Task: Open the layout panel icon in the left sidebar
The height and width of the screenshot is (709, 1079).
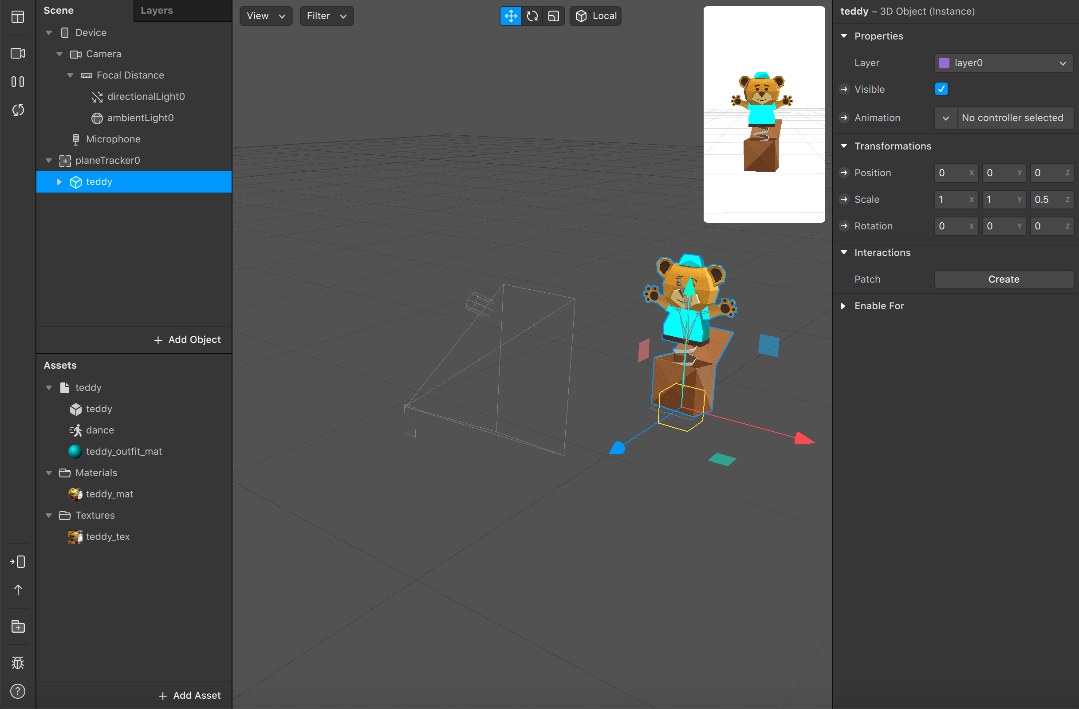Action: 18,17
